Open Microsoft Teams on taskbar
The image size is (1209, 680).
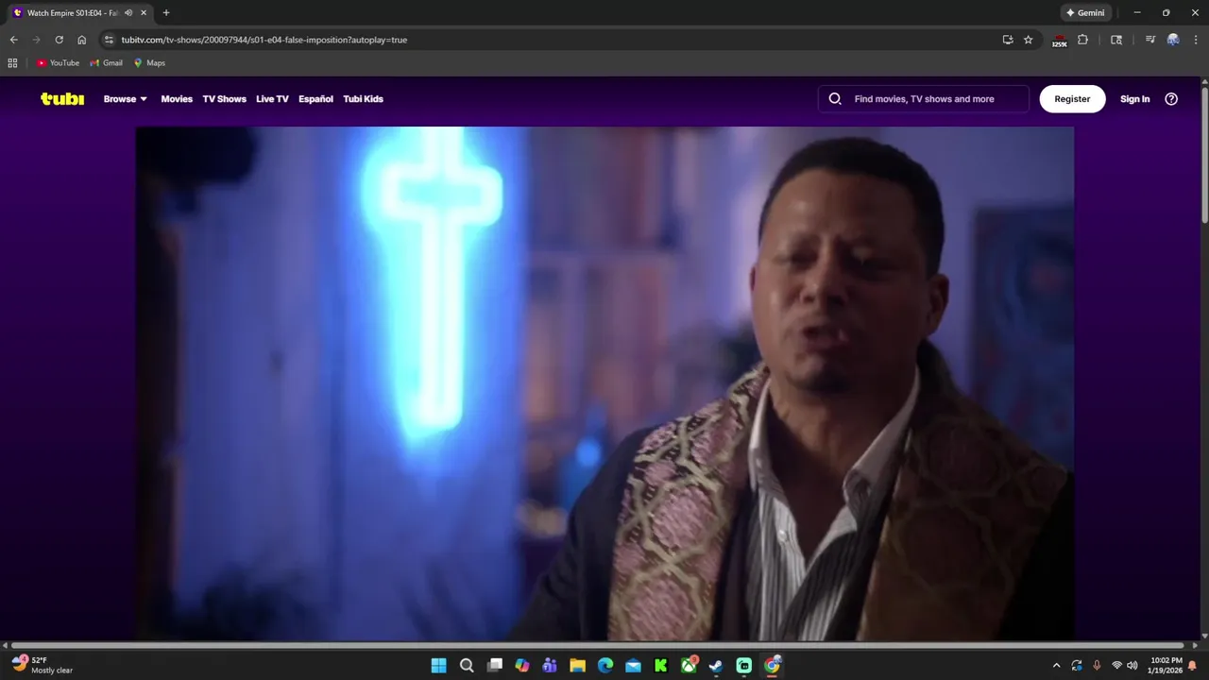pos(550,666)
